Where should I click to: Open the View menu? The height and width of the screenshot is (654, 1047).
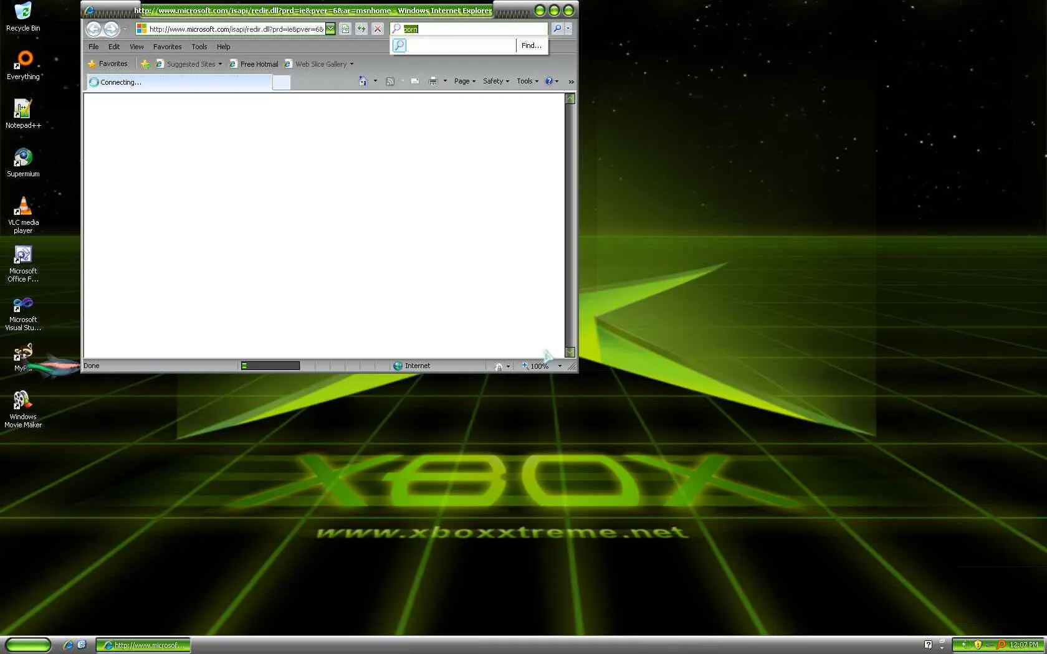click(x=136, y=47)
